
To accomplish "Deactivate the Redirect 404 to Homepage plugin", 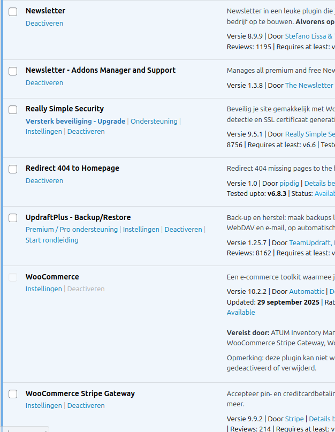I will click(x=44, y=181).
